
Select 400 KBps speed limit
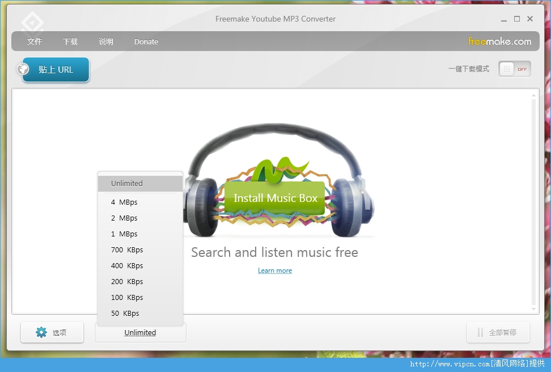click(x=141, y=265)
